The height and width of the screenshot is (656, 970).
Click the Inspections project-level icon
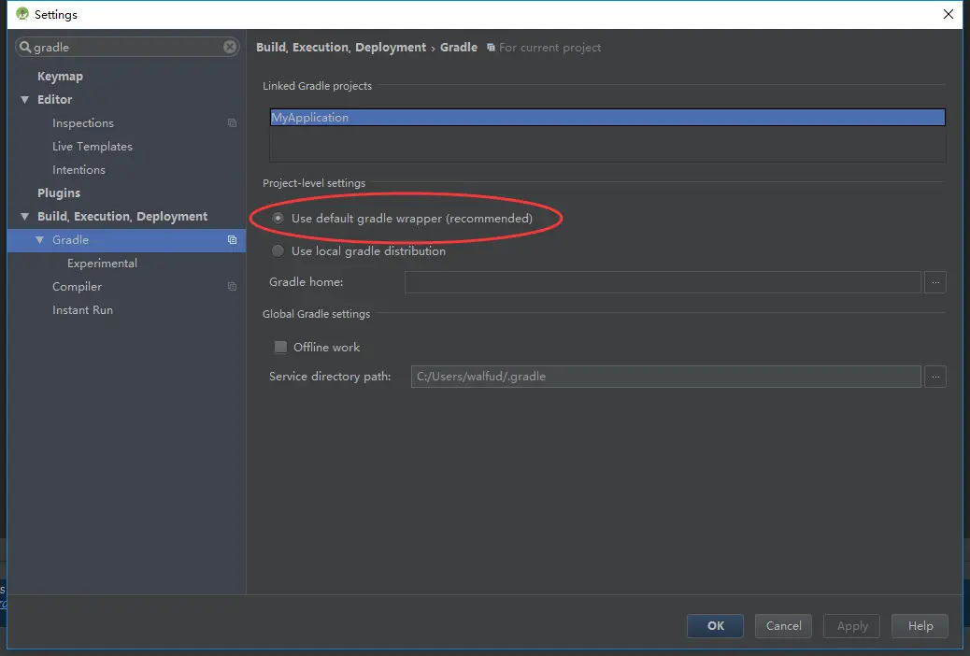[232, 123]
